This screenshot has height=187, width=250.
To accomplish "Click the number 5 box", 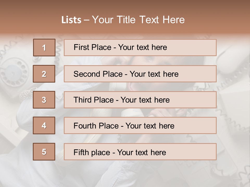I will [44, 152].
